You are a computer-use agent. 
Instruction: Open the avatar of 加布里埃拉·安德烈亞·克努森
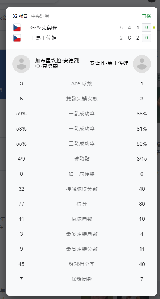pyautogui.click(x=21, y=64)
